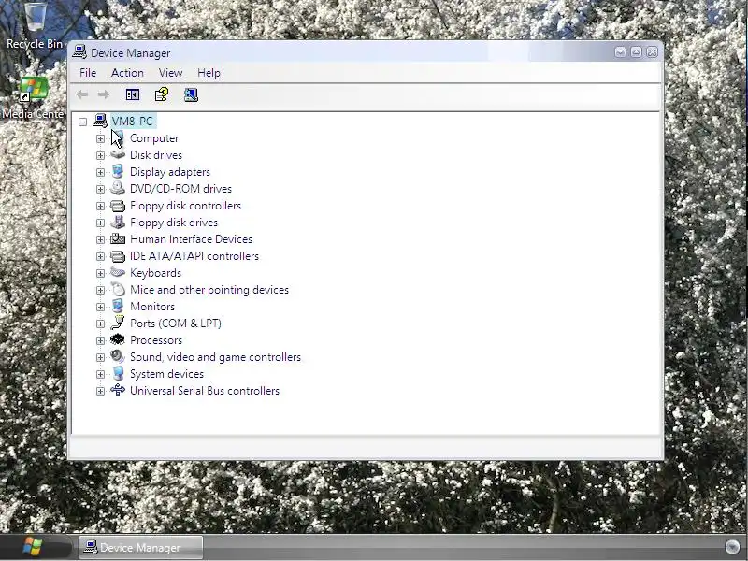Select the Ports (COM & LPT) label
This screenshot has height=561, width=748.
pyautogui.click(x=176, y=324)
